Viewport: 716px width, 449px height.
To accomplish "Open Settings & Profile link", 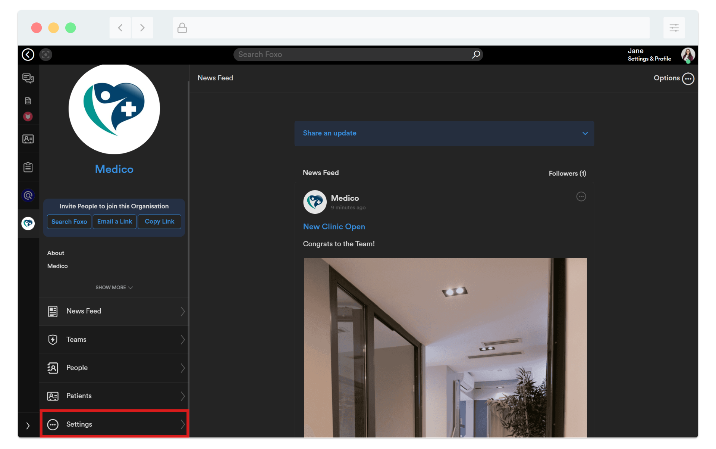I will [649, 59].
